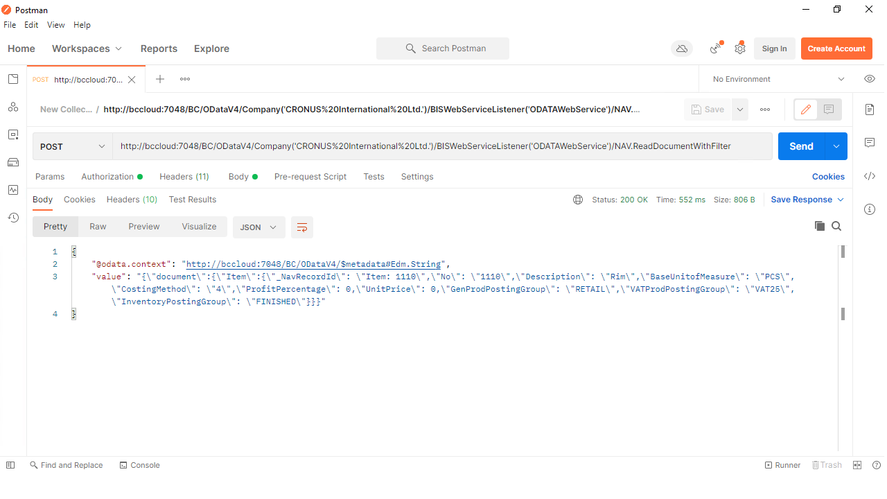Screen dimensions: 887x499
Task: Toggle sidebar icon in status bar
Action: [x=10, y=465]
